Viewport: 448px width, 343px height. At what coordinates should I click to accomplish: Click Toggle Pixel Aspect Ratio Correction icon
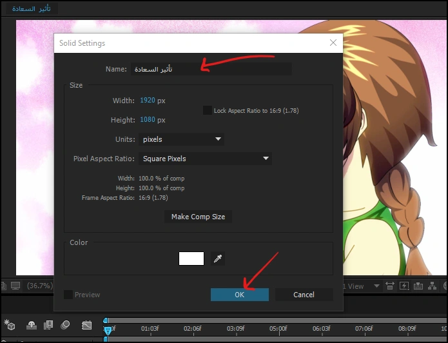pos(390,286)
